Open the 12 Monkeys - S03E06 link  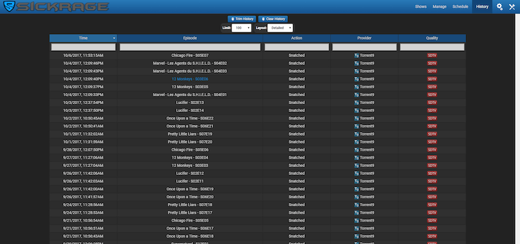pos(190,79)
